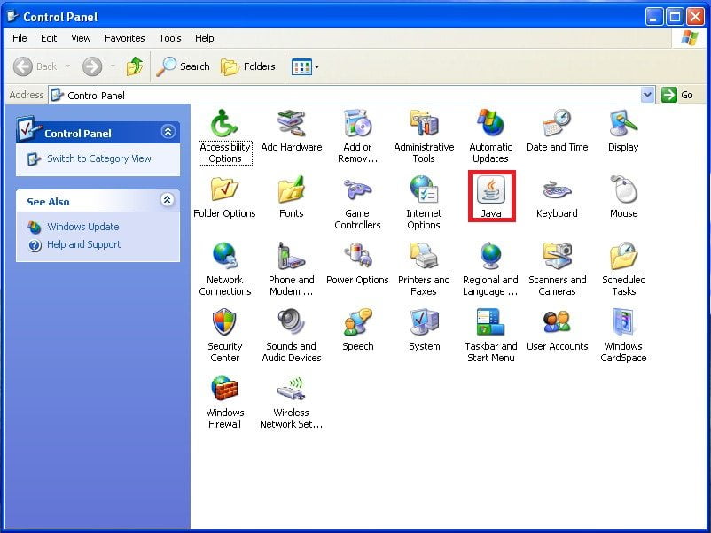Open the File menu
711x533 pixels.
(20, 38)
